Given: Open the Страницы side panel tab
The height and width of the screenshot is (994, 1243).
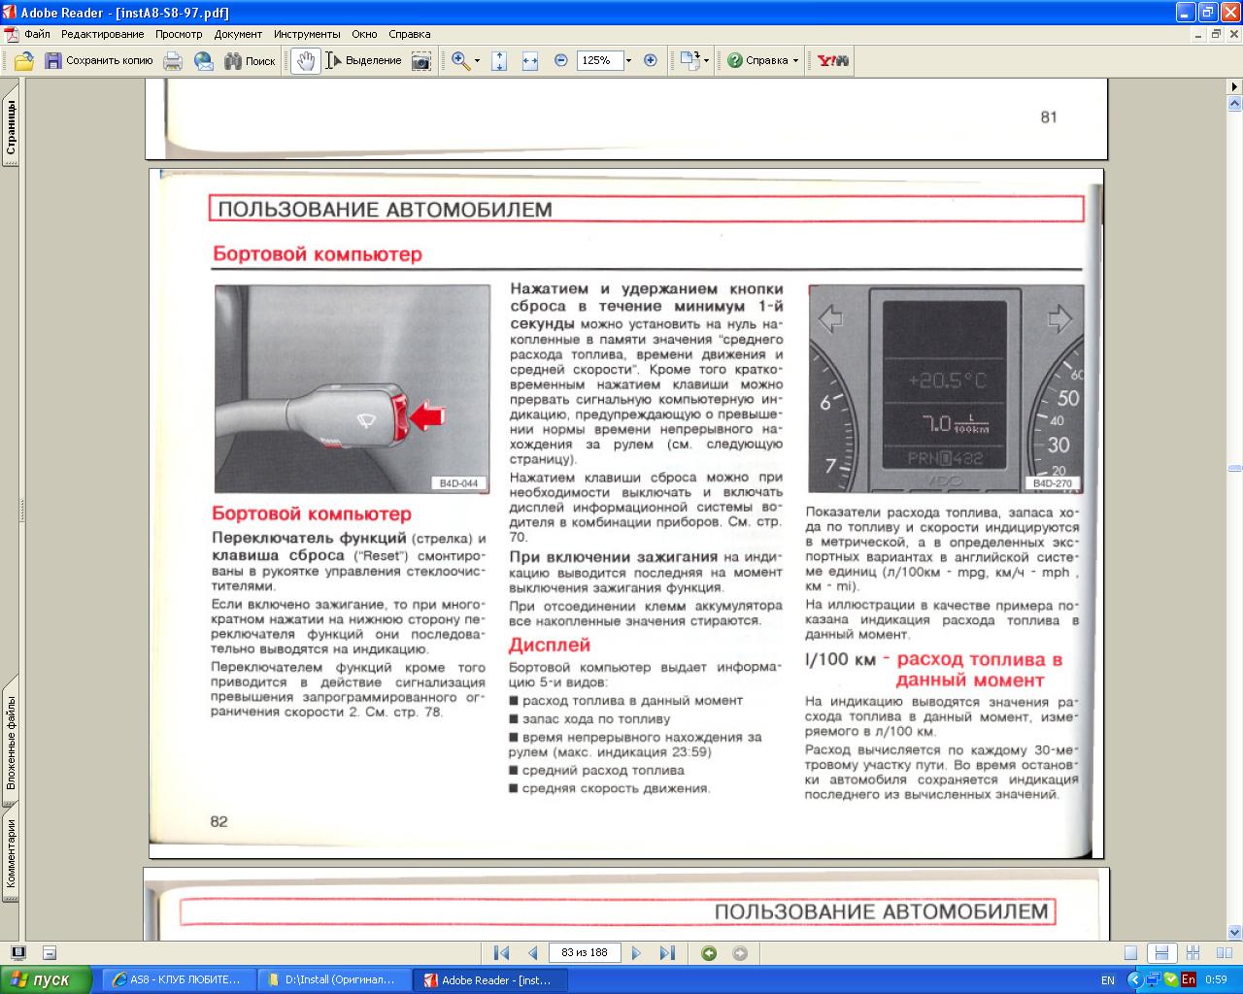Looking at the screenshot, I should point(12,129).
